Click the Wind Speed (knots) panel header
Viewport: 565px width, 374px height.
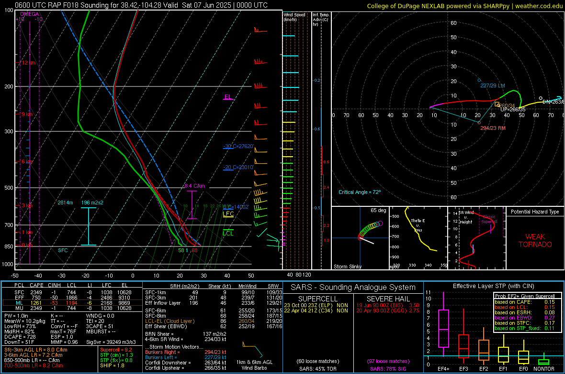294,17
